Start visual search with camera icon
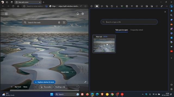Image resolution: width=174 pixels, height=97 pixels. (x=64, y=22)
